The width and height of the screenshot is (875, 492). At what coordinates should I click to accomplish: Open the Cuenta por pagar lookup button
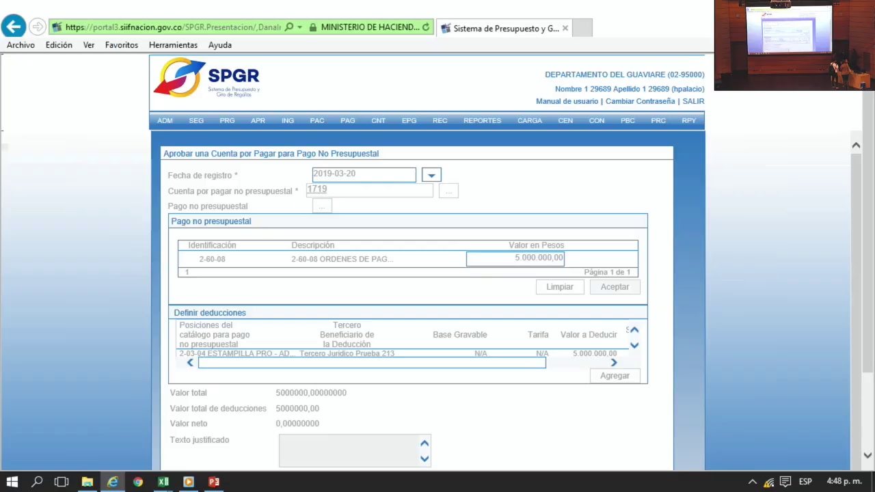[x=448, y=191]
